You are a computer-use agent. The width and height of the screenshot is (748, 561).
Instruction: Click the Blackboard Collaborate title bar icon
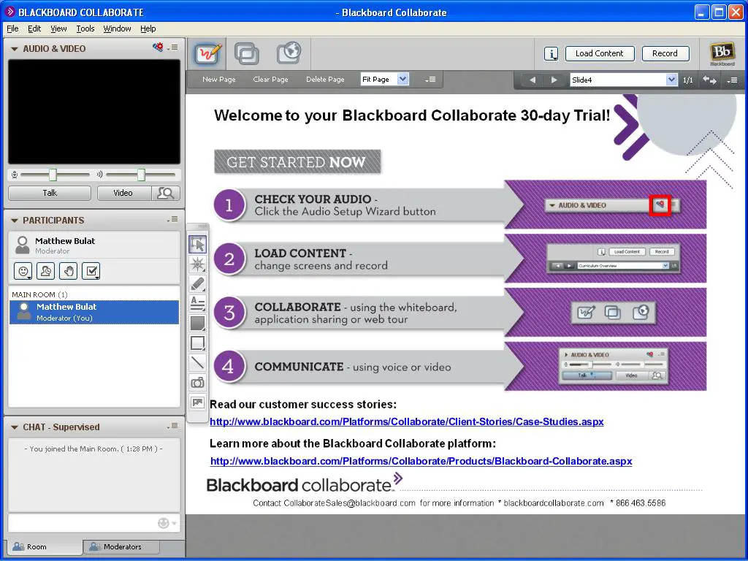(9, 12)
